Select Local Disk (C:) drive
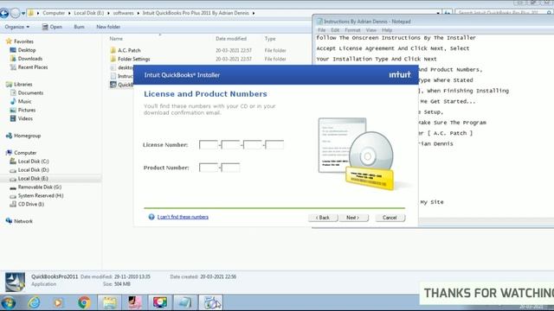 [33, 162]
